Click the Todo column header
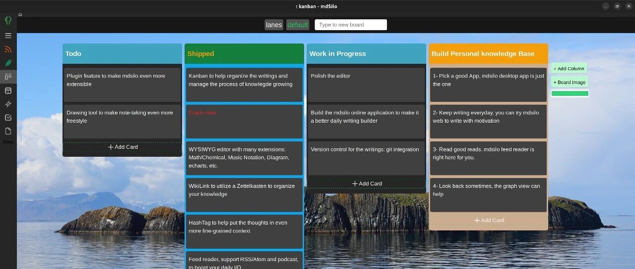Screen dimensions: 635x269 [122, 53]
